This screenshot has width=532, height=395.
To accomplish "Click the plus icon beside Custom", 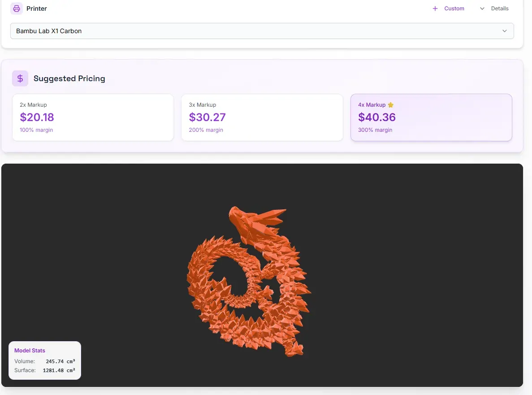I will coord(435,9).
